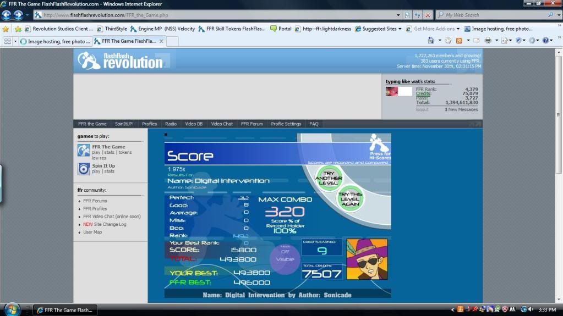Viewport: 563px width, 316px height.
Task: Click the Favorites star icon
Action: pyautogui.click(x=6, y=29)
